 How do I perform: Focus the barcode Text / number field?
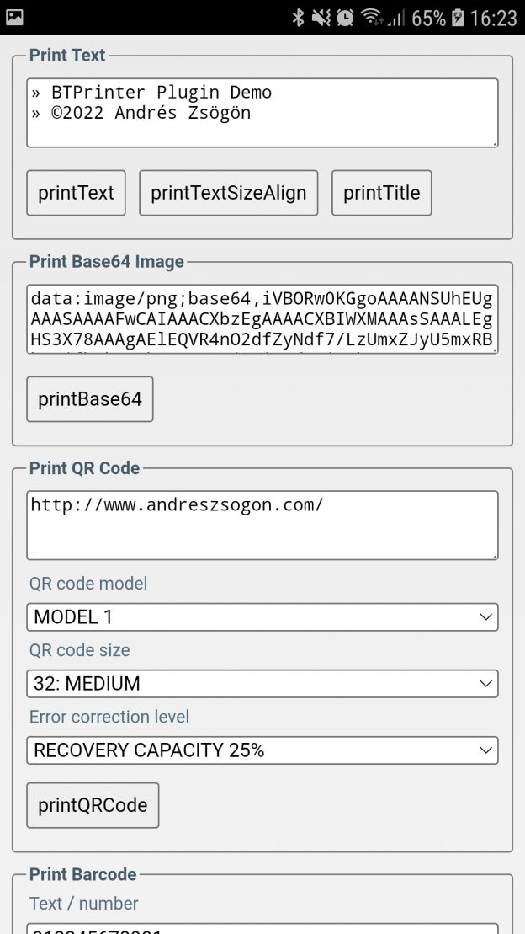point(262,931)
